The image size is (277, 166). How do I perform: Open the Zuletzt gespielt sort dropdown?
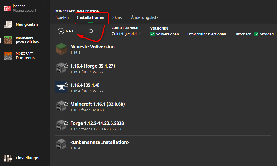[x=126, y=33]
